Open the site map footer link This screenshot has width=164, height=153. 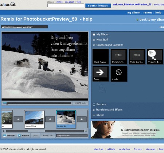150,149
